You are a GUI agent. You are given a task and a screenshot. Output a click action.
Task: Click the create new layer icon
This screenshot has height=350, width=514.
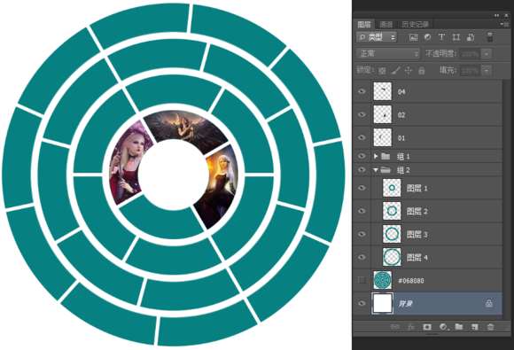click(475, 327)
